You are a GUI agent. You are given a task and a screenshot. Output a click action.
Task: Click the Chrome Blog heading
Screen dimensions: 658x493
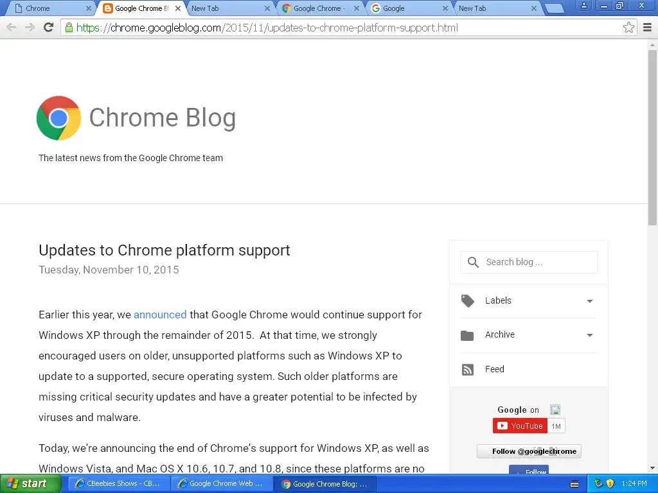pos(163,118)
